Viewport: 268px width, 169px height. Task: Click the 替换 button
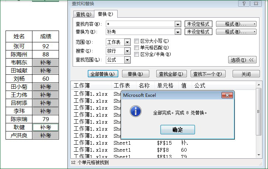point(136,74)
